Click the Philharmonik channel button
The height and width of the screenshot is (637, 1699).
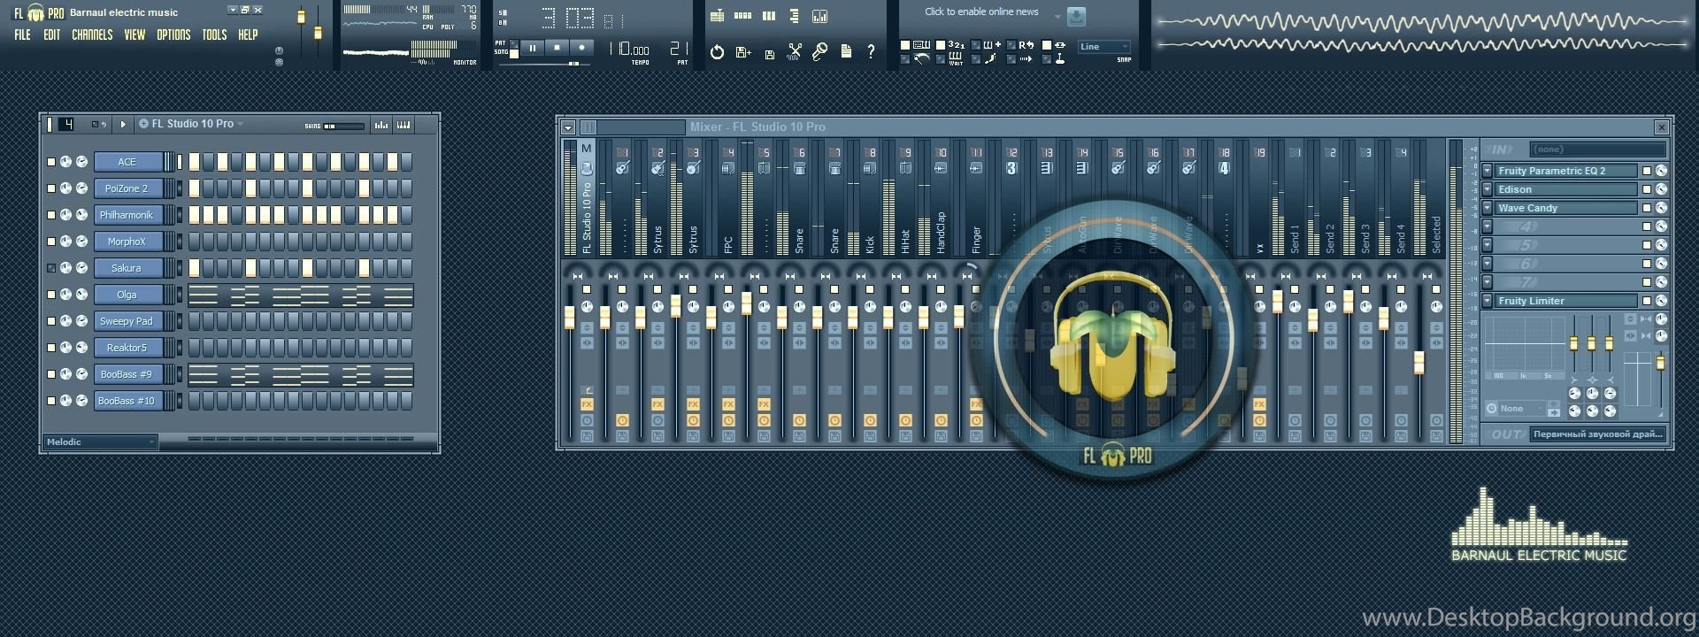tap(127, 215)
